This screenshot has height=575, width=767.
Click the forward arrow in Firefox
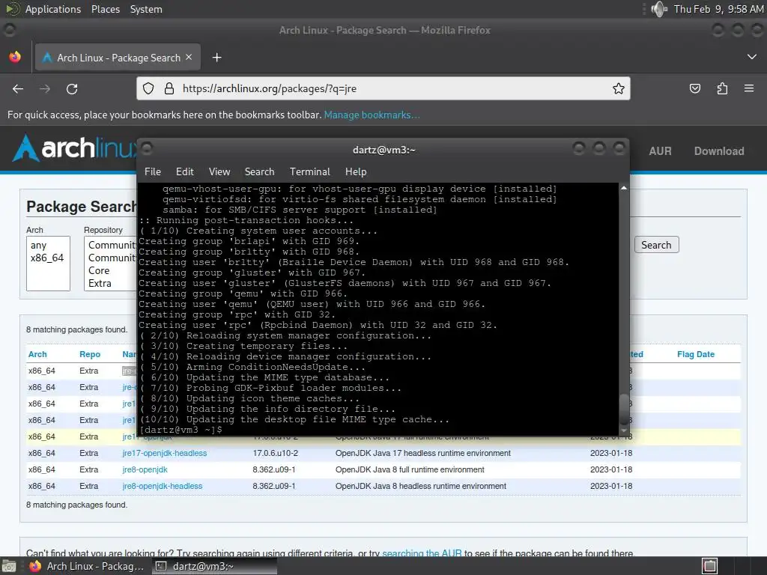45,88
